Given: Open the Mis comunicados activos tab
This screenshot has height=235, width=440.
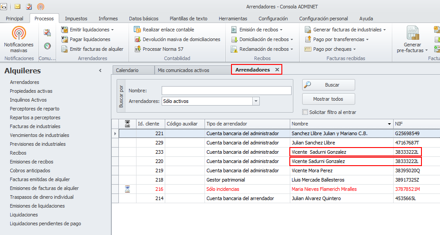Looking at the screenshot, I should tap(183, 70).
